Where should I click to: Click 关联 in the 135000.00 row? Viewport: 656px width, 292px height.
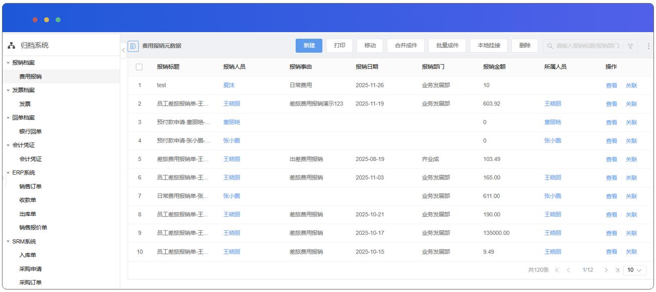[x=631, y=233]
